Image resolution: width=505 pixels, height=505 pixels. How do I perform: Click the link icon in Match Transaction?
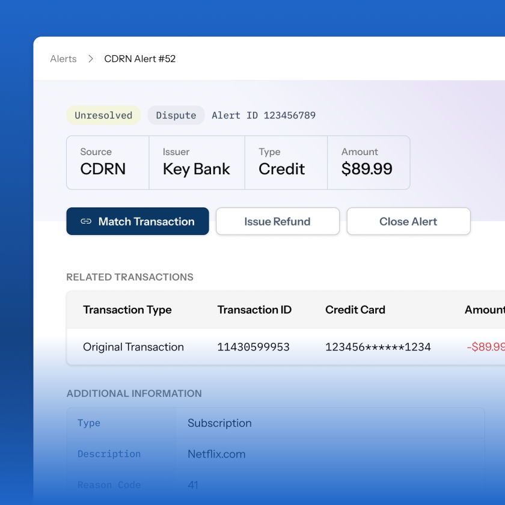click(x=86, y=221)
